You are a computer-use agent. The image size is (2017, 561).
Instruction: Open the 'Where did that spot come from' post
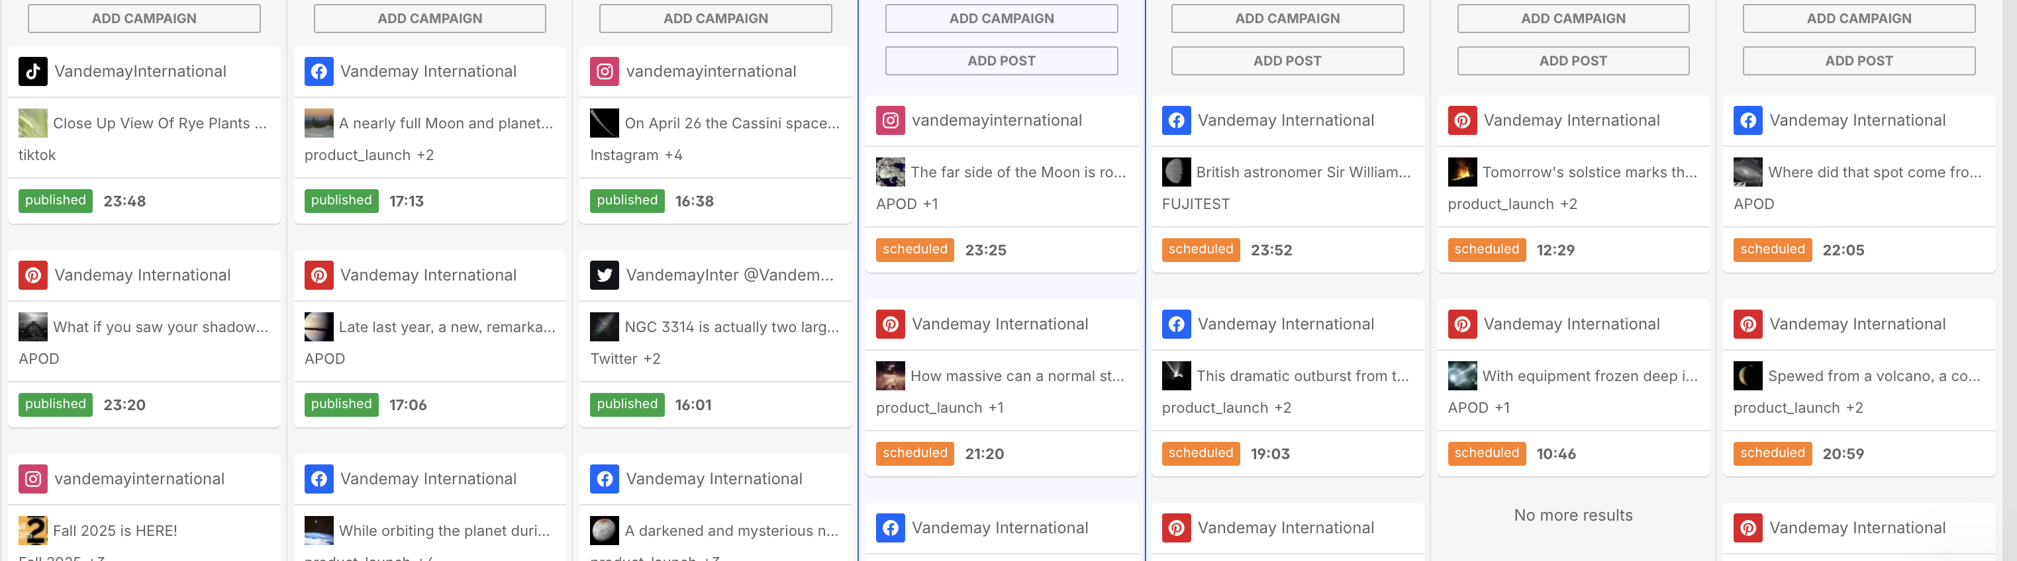[1874, 172]
